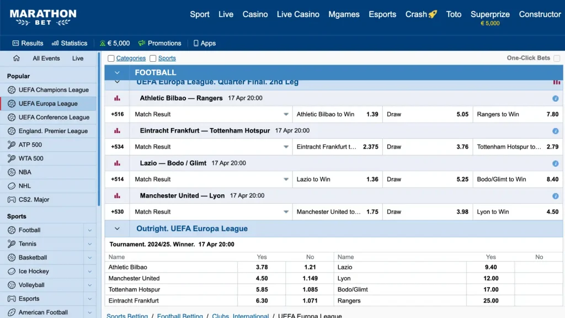
Task: Open the Sports Betting breadcrumb link
Action: [x=127, y=315]
